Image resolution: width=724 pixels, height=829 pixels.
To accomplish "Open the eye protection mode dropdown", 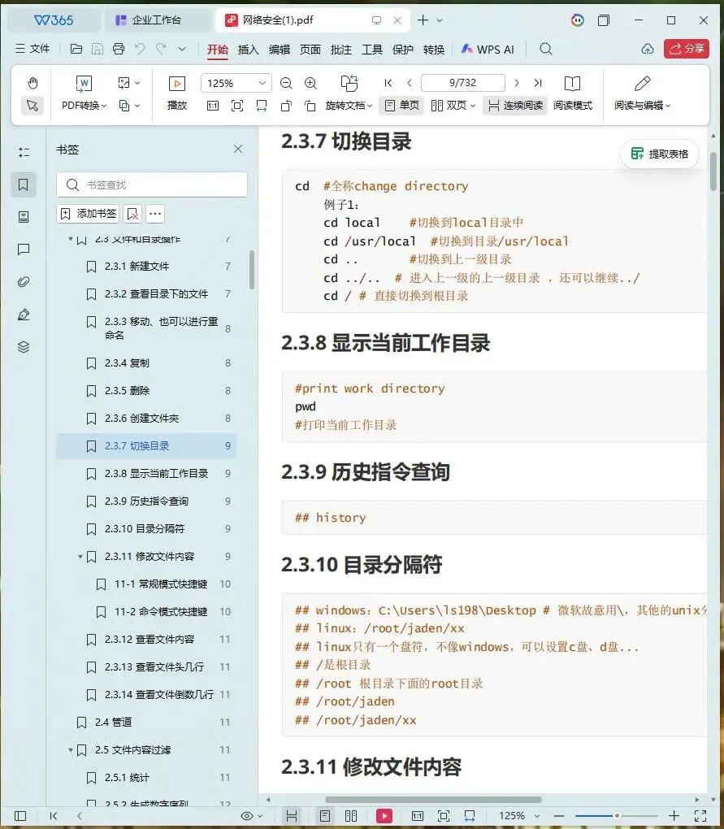I will tap(252, 816).
